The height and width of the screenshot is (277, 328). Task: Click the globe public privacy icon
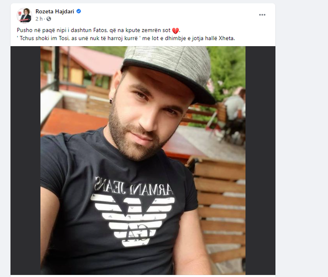click(x=49, y=19)
